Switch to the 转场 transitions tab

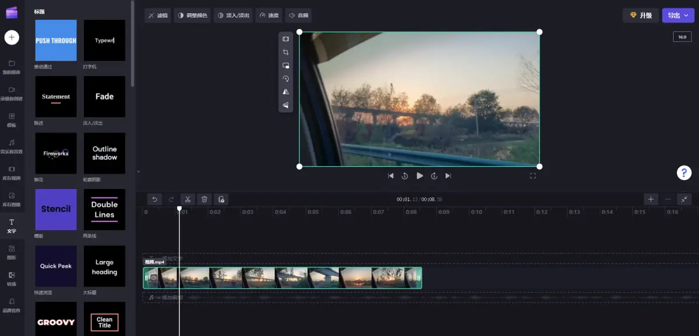click(12, 278)
